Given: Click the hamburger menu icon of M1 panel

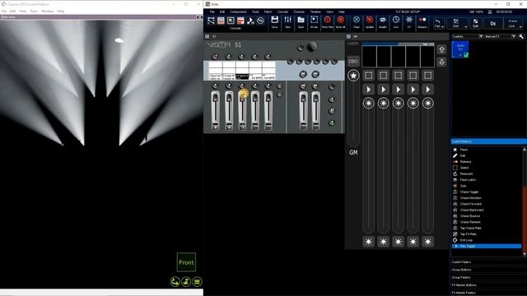Looking at the screenshot, I should pyautogui.click(x=349, y=36).
